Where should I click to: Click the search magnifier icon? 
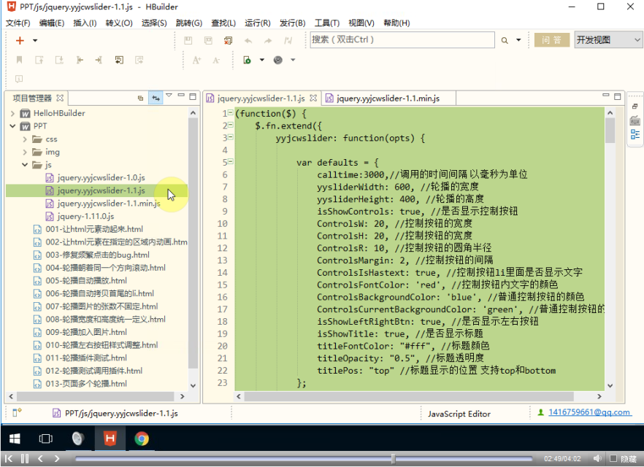(x=505, y=40)
